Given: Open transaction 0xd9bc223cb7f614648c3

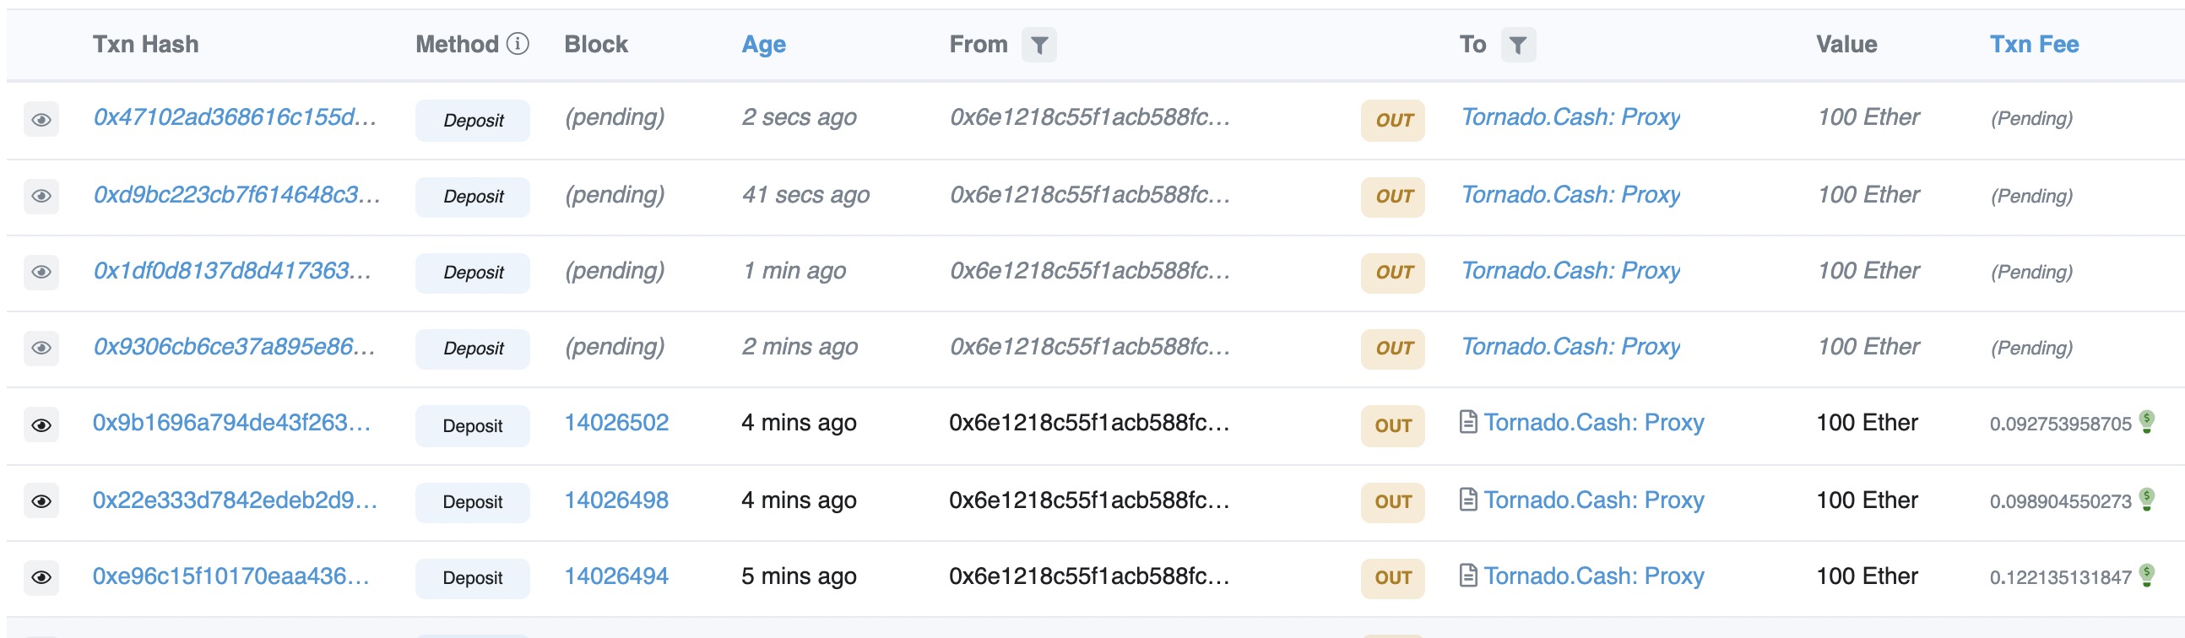Looking at the screenshot, I should click(x=236, y=195).
